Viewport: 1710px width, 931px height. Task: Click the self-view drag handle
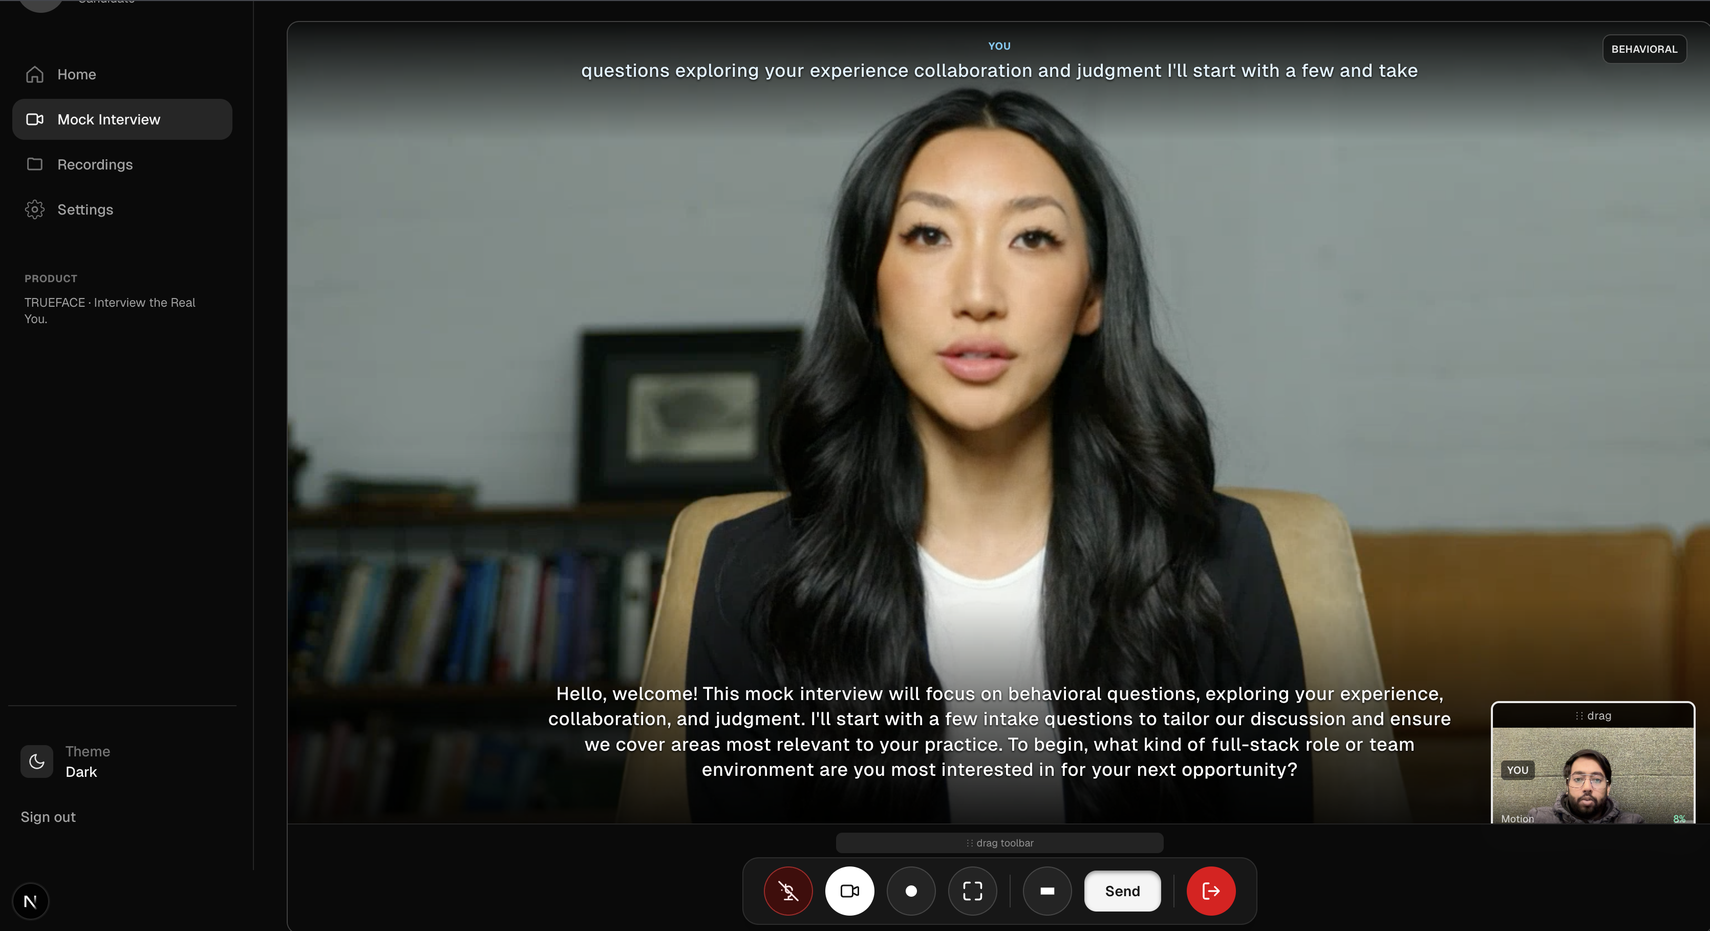click(1593, 715)
